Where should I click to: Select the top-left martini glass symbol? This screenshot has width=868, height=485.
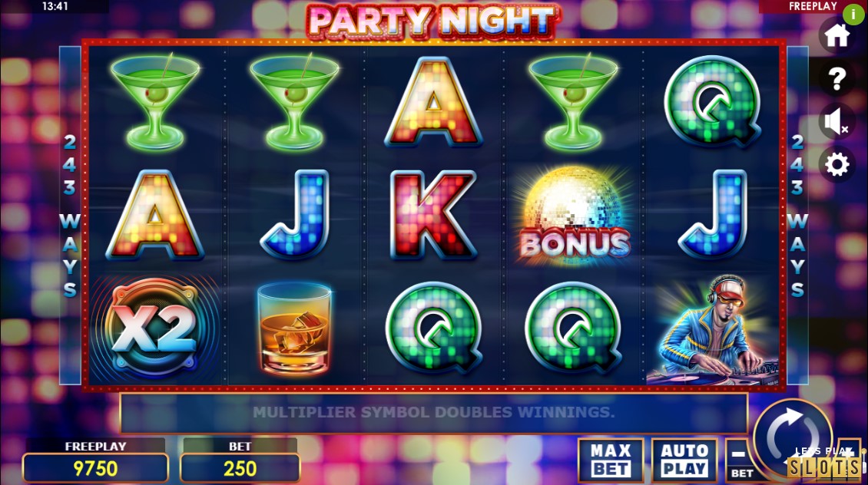pos(155,102)
